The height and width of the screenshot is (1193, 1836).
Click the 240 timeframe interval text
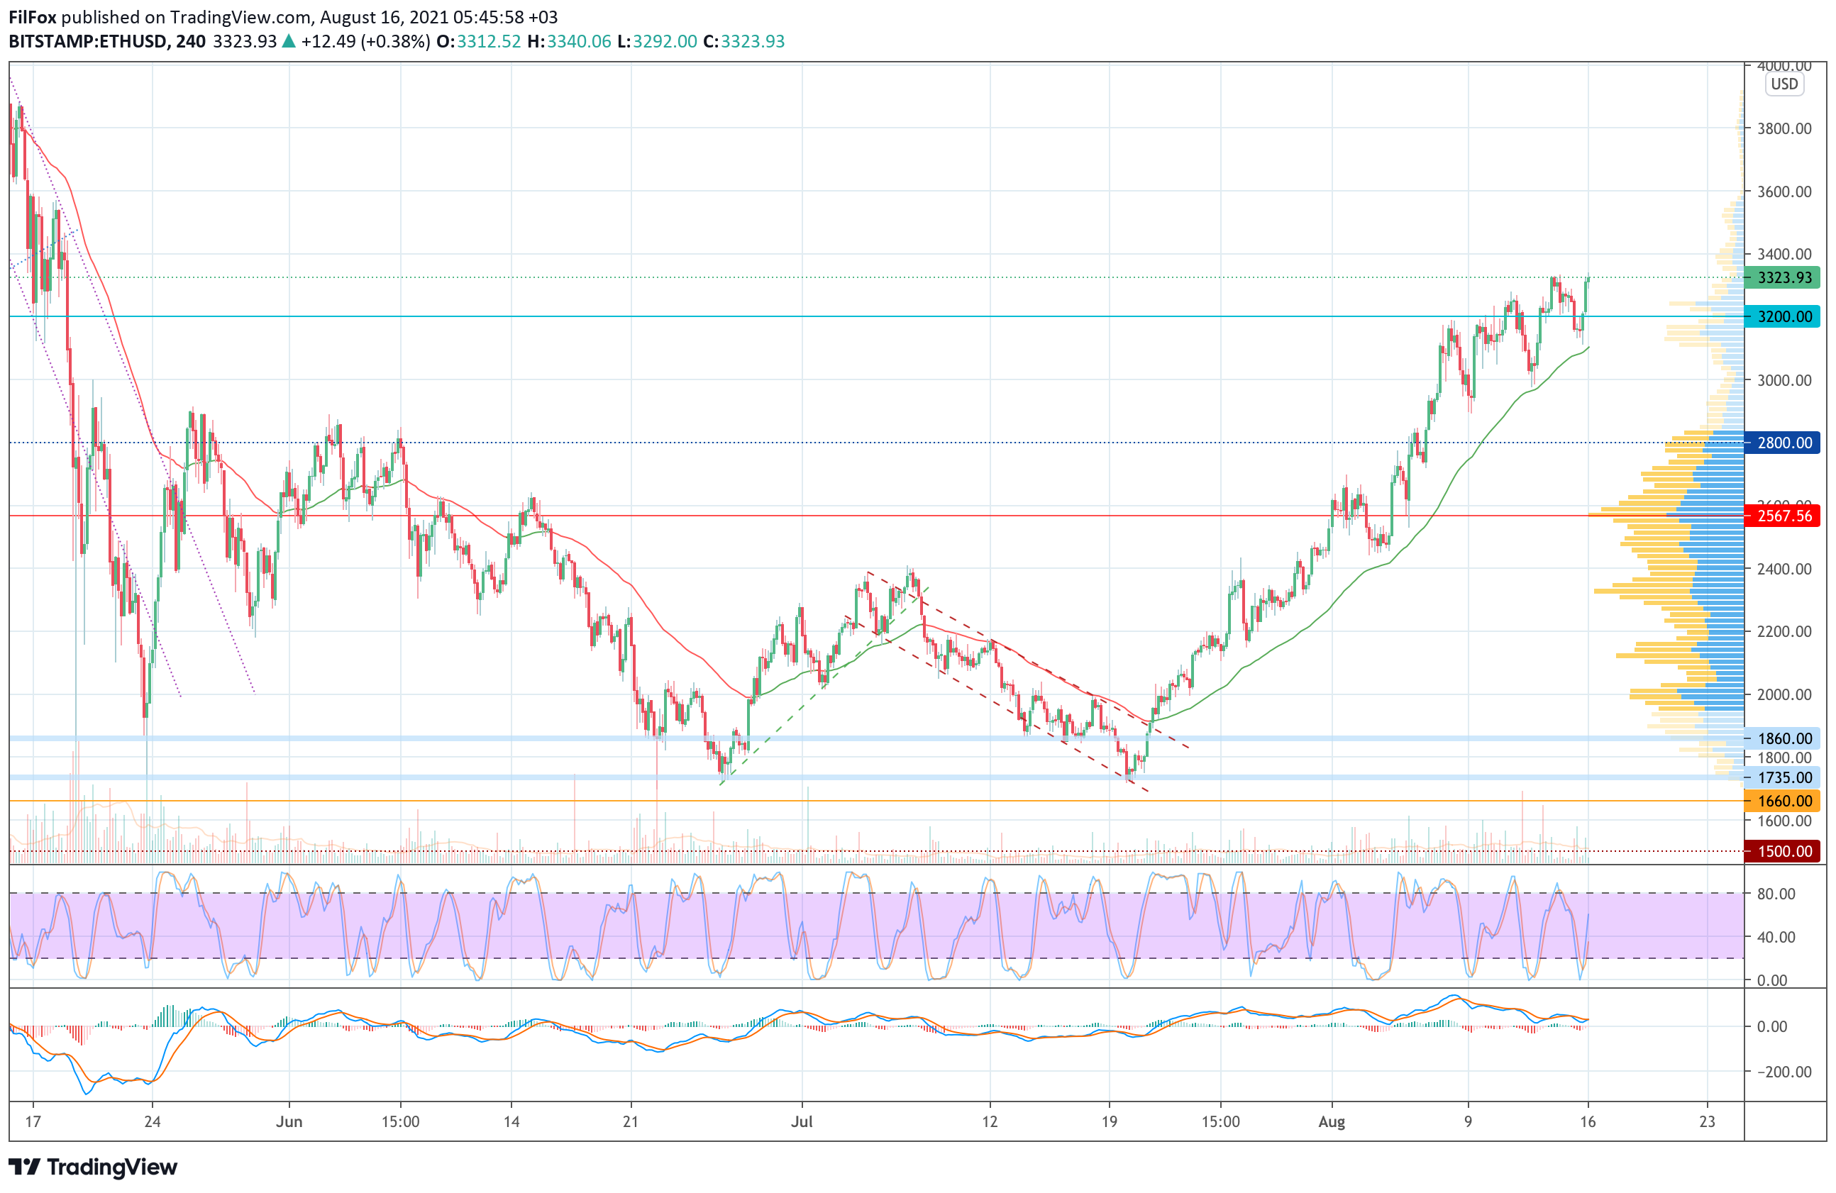click(x=191, y=42)
